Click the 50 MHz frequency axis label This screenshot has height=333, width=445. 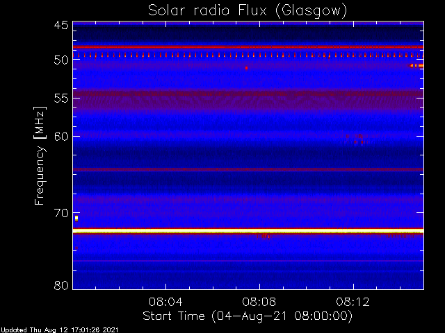61,60
